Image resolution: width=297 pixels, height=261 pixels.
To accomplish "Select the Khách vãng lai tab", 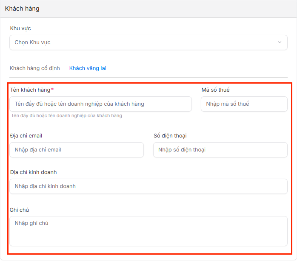I will [x=88, y=68].
